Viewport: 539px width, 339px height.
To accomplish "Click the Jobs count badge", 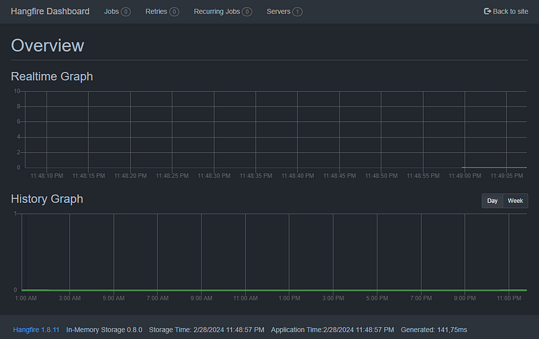I will click(126, 11).
